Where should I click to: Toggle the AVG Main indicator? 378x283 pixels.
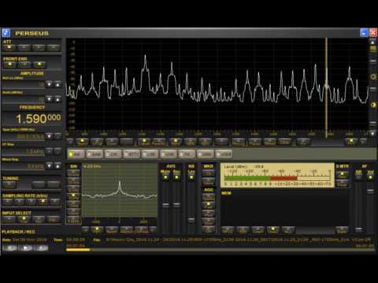coord(165,177)
